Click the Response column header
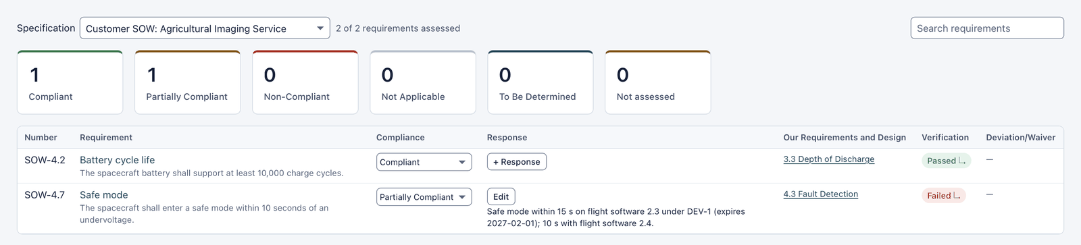 pyautogui.click(x=507, y=138)
